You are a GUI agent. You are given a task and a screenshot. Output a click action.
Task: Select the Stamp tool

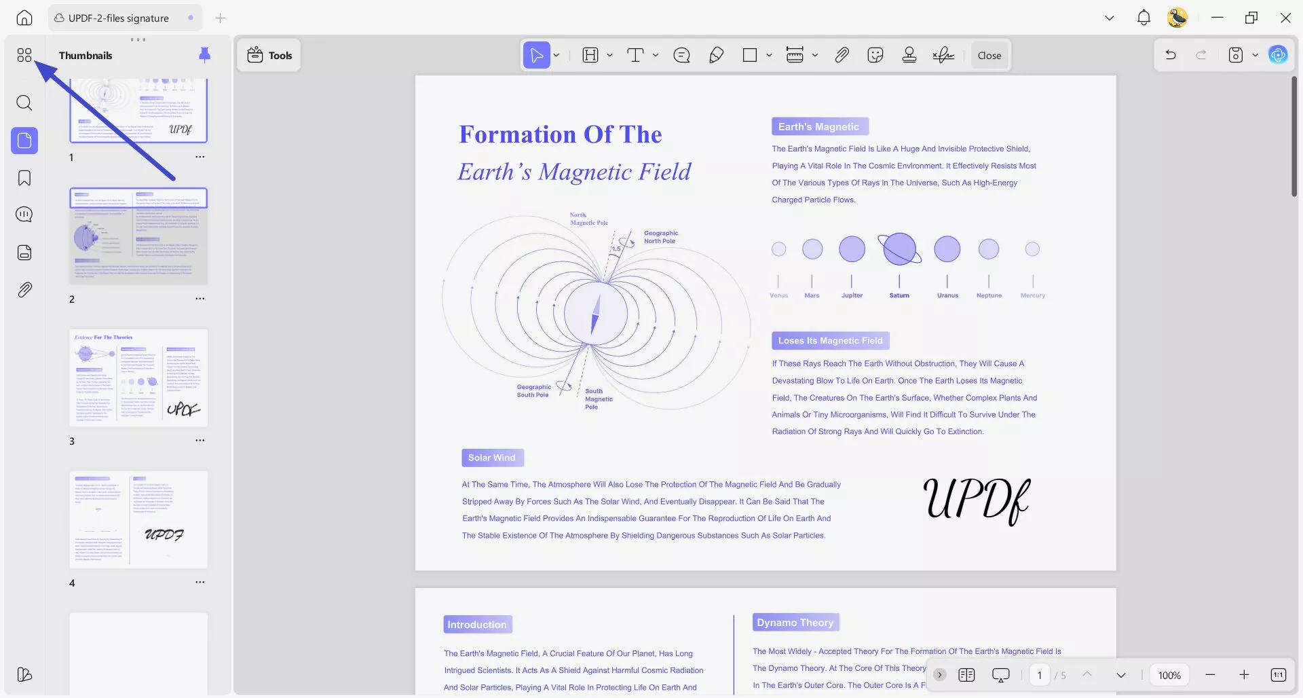click(x=909, y=55)
